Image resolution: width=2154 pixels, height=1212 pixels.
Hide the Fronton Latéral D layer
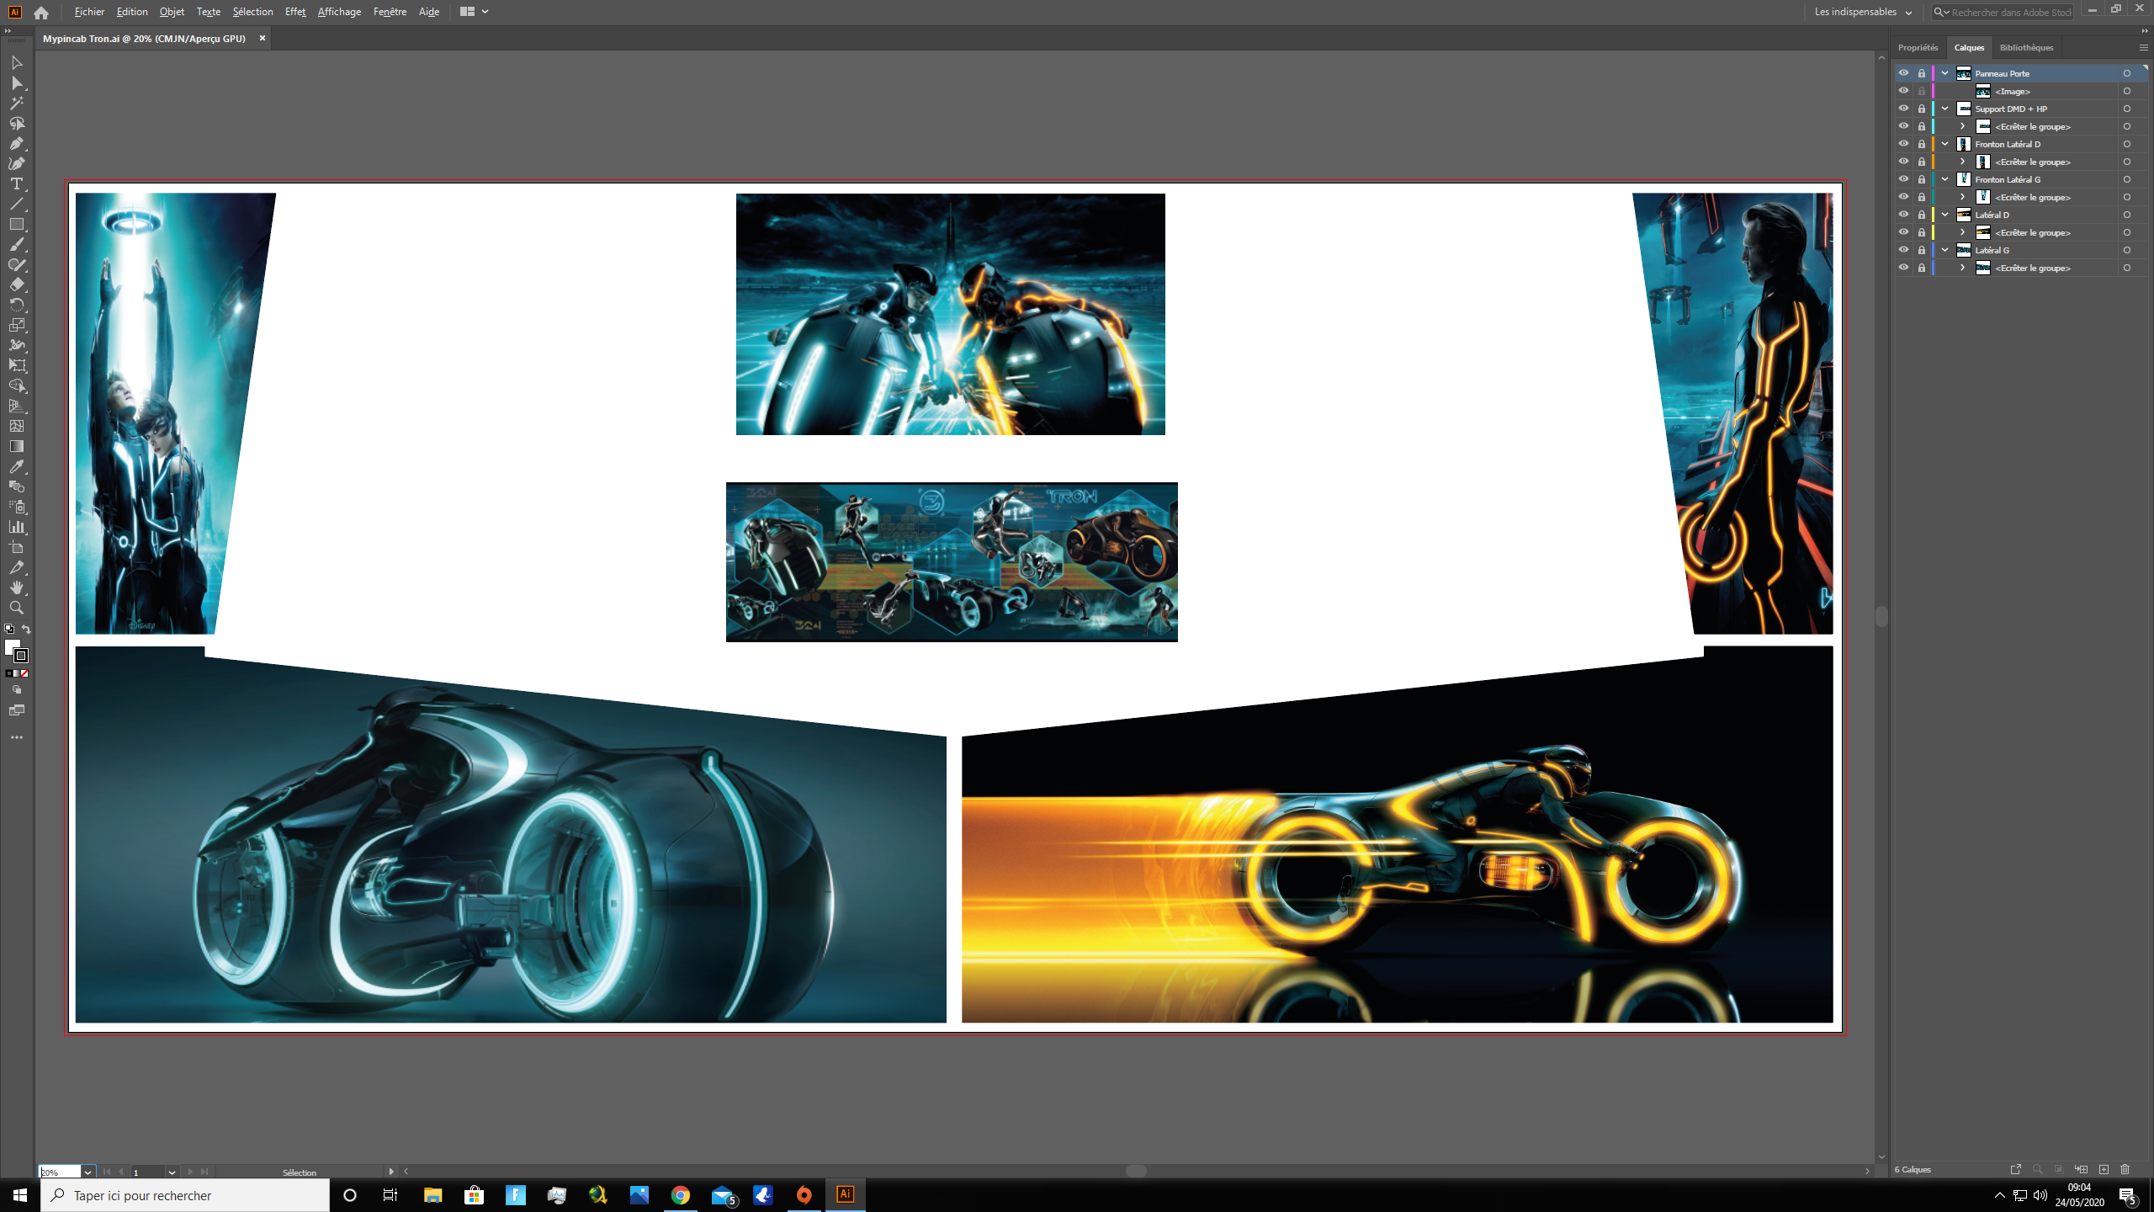(x=1903, y=144)
